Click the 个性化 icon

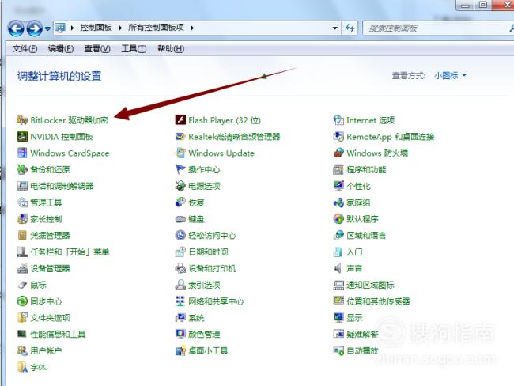point(338,186)
